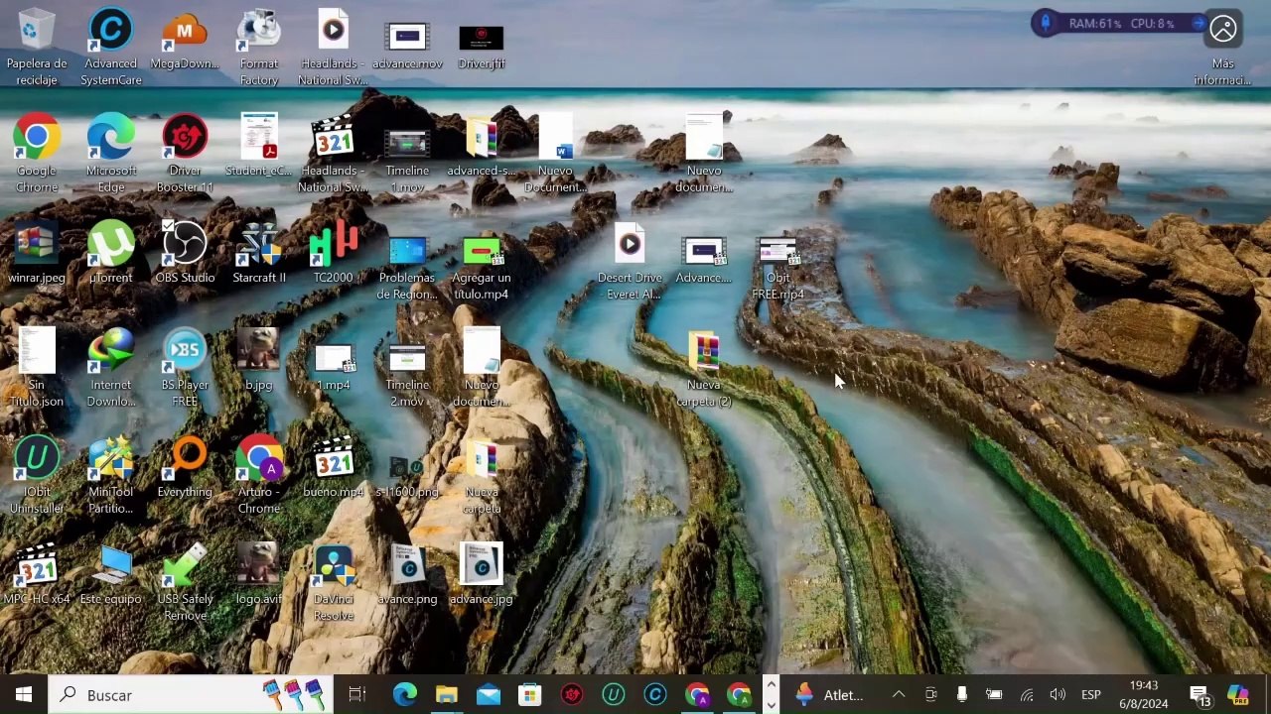Select the BS.Player FREE shortcut
This screenshot has width=1271, height=714.
click(185, 368)
